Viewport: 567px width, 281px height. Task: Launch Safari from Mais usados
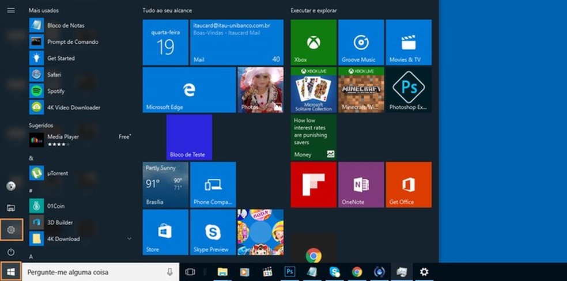tap(80, 74)
